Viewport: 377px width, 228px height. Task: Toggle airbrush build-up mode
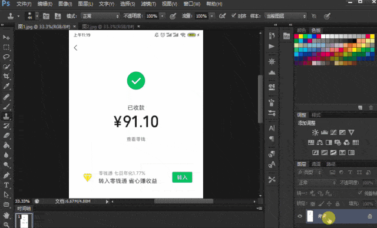coord(223,16)
